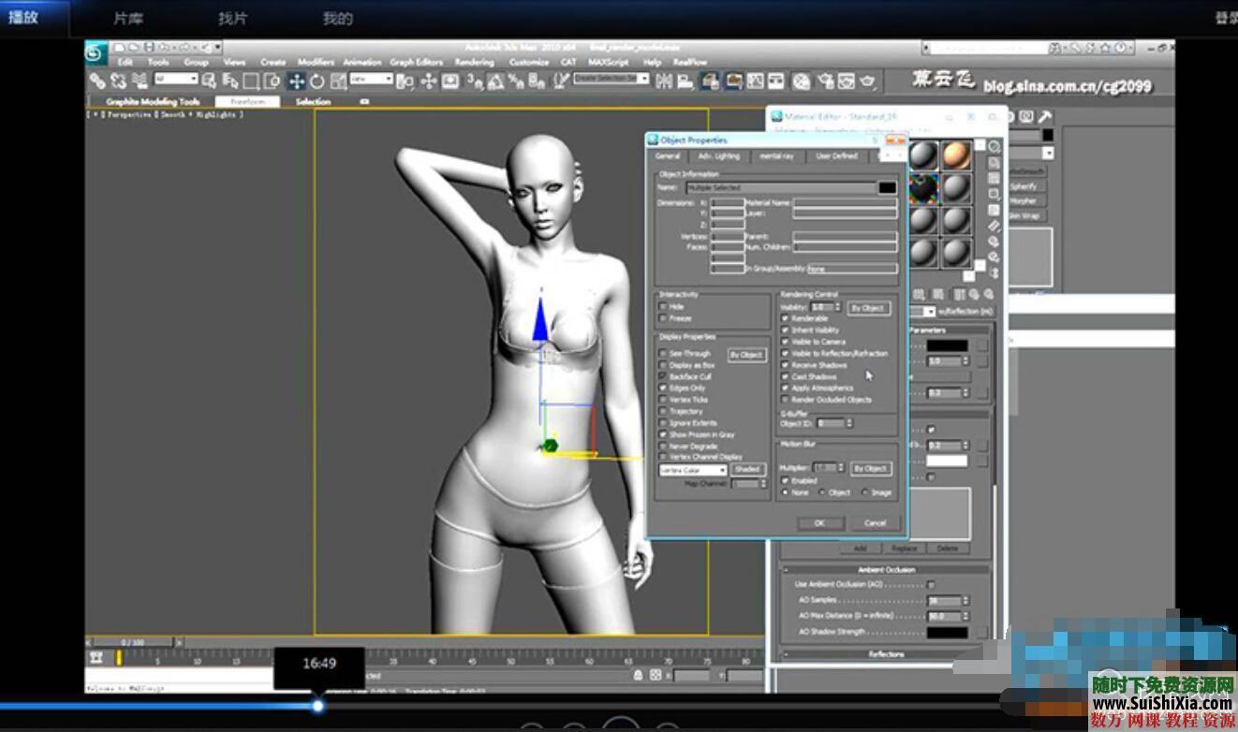Click the Layer Manager toolbar icon
This screenshot has width=1238, height=732.
coord(707,82)
